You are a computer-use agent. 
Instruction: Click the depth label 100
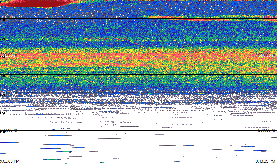3,20
